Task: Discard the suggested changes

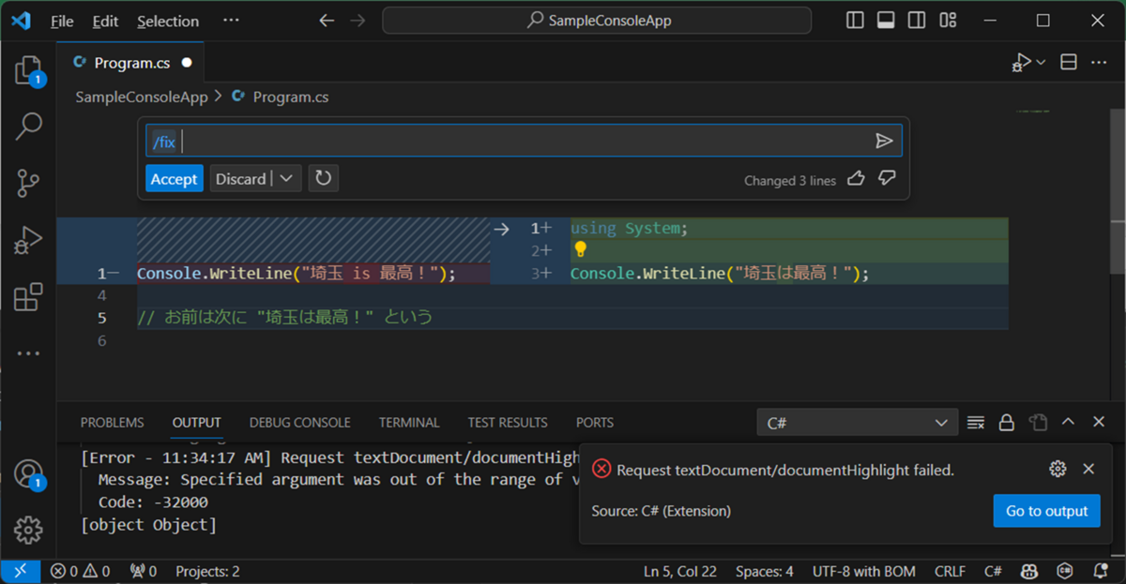Action: tap(241, 178)
